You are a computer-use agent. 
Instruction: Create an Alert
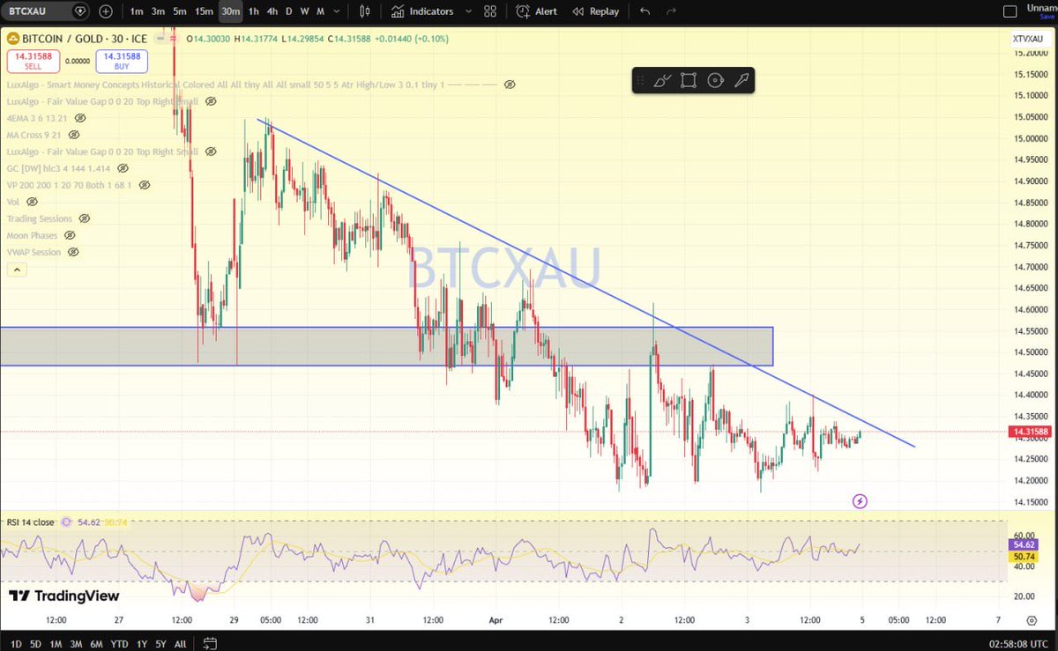pos(537,11)
